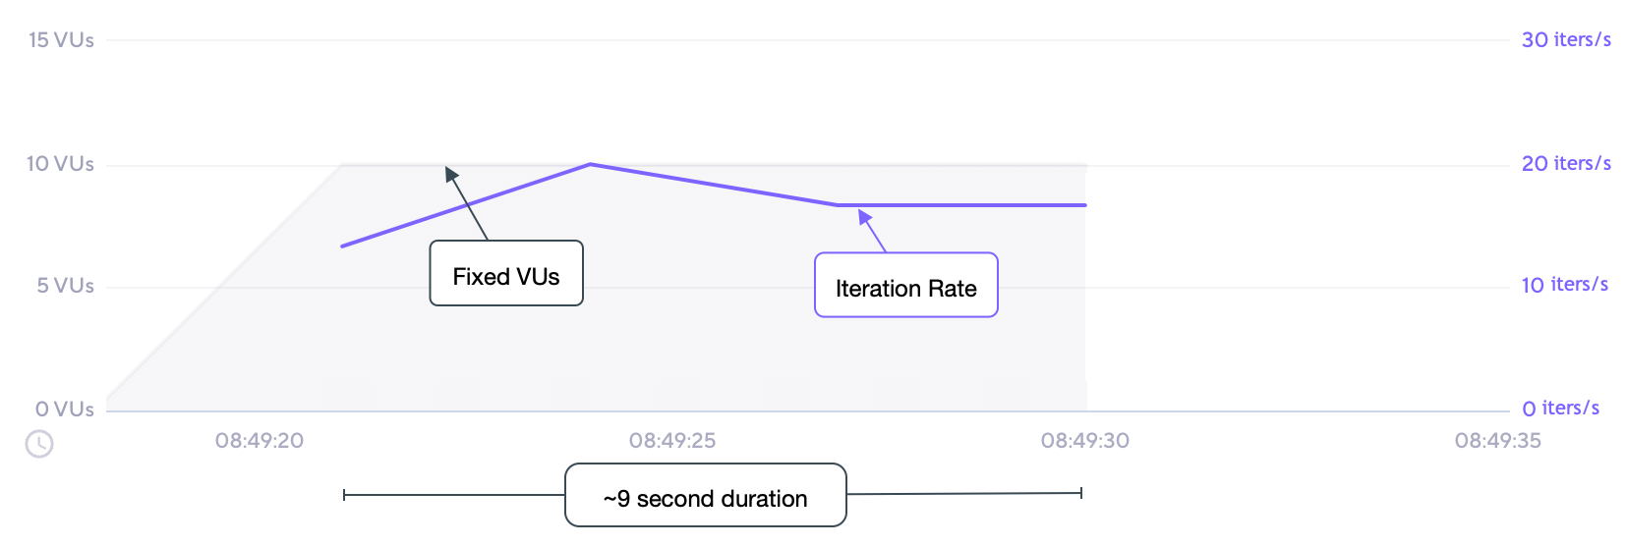Click the 30 iters/s axis label
1626x546 pixels.
[x=1566, y=40]
